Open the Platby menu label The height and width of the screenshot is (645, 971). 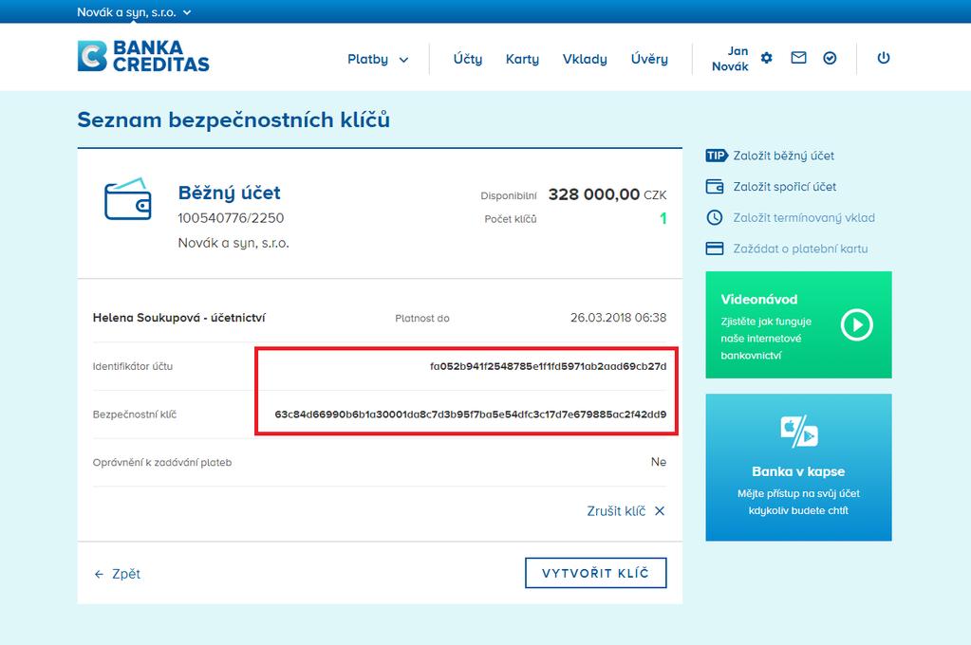coord(368,59)
